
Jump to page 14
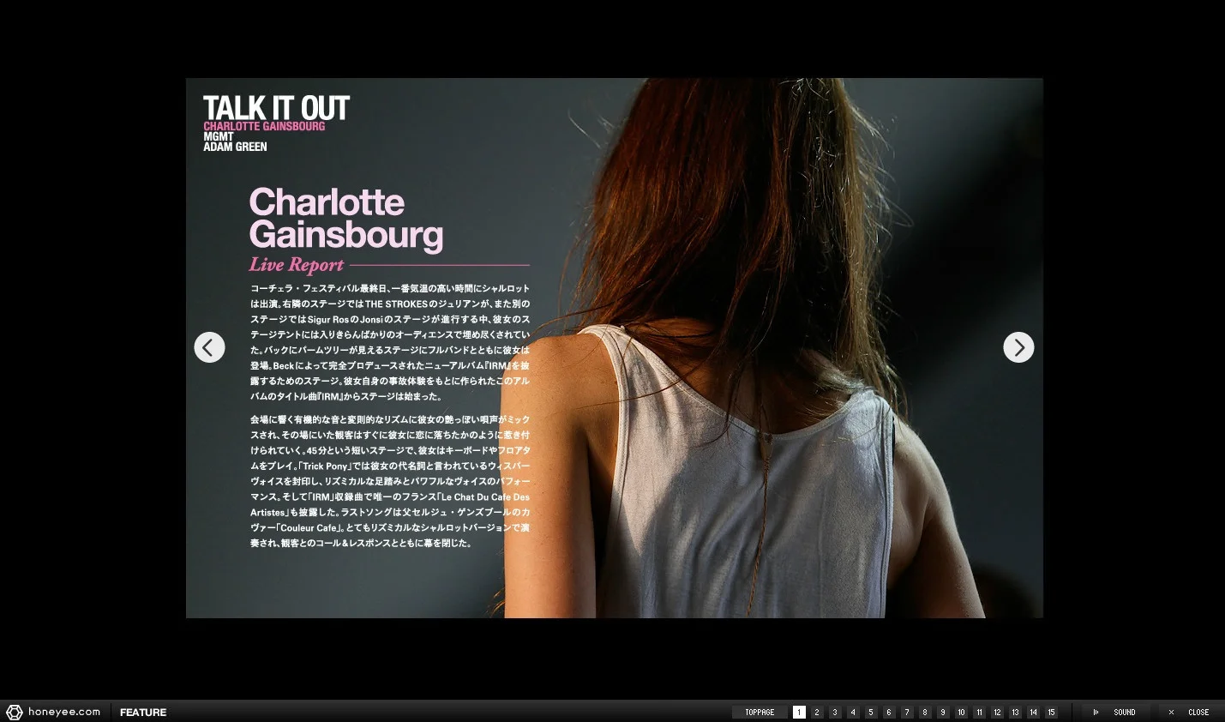click(1033, 713)
